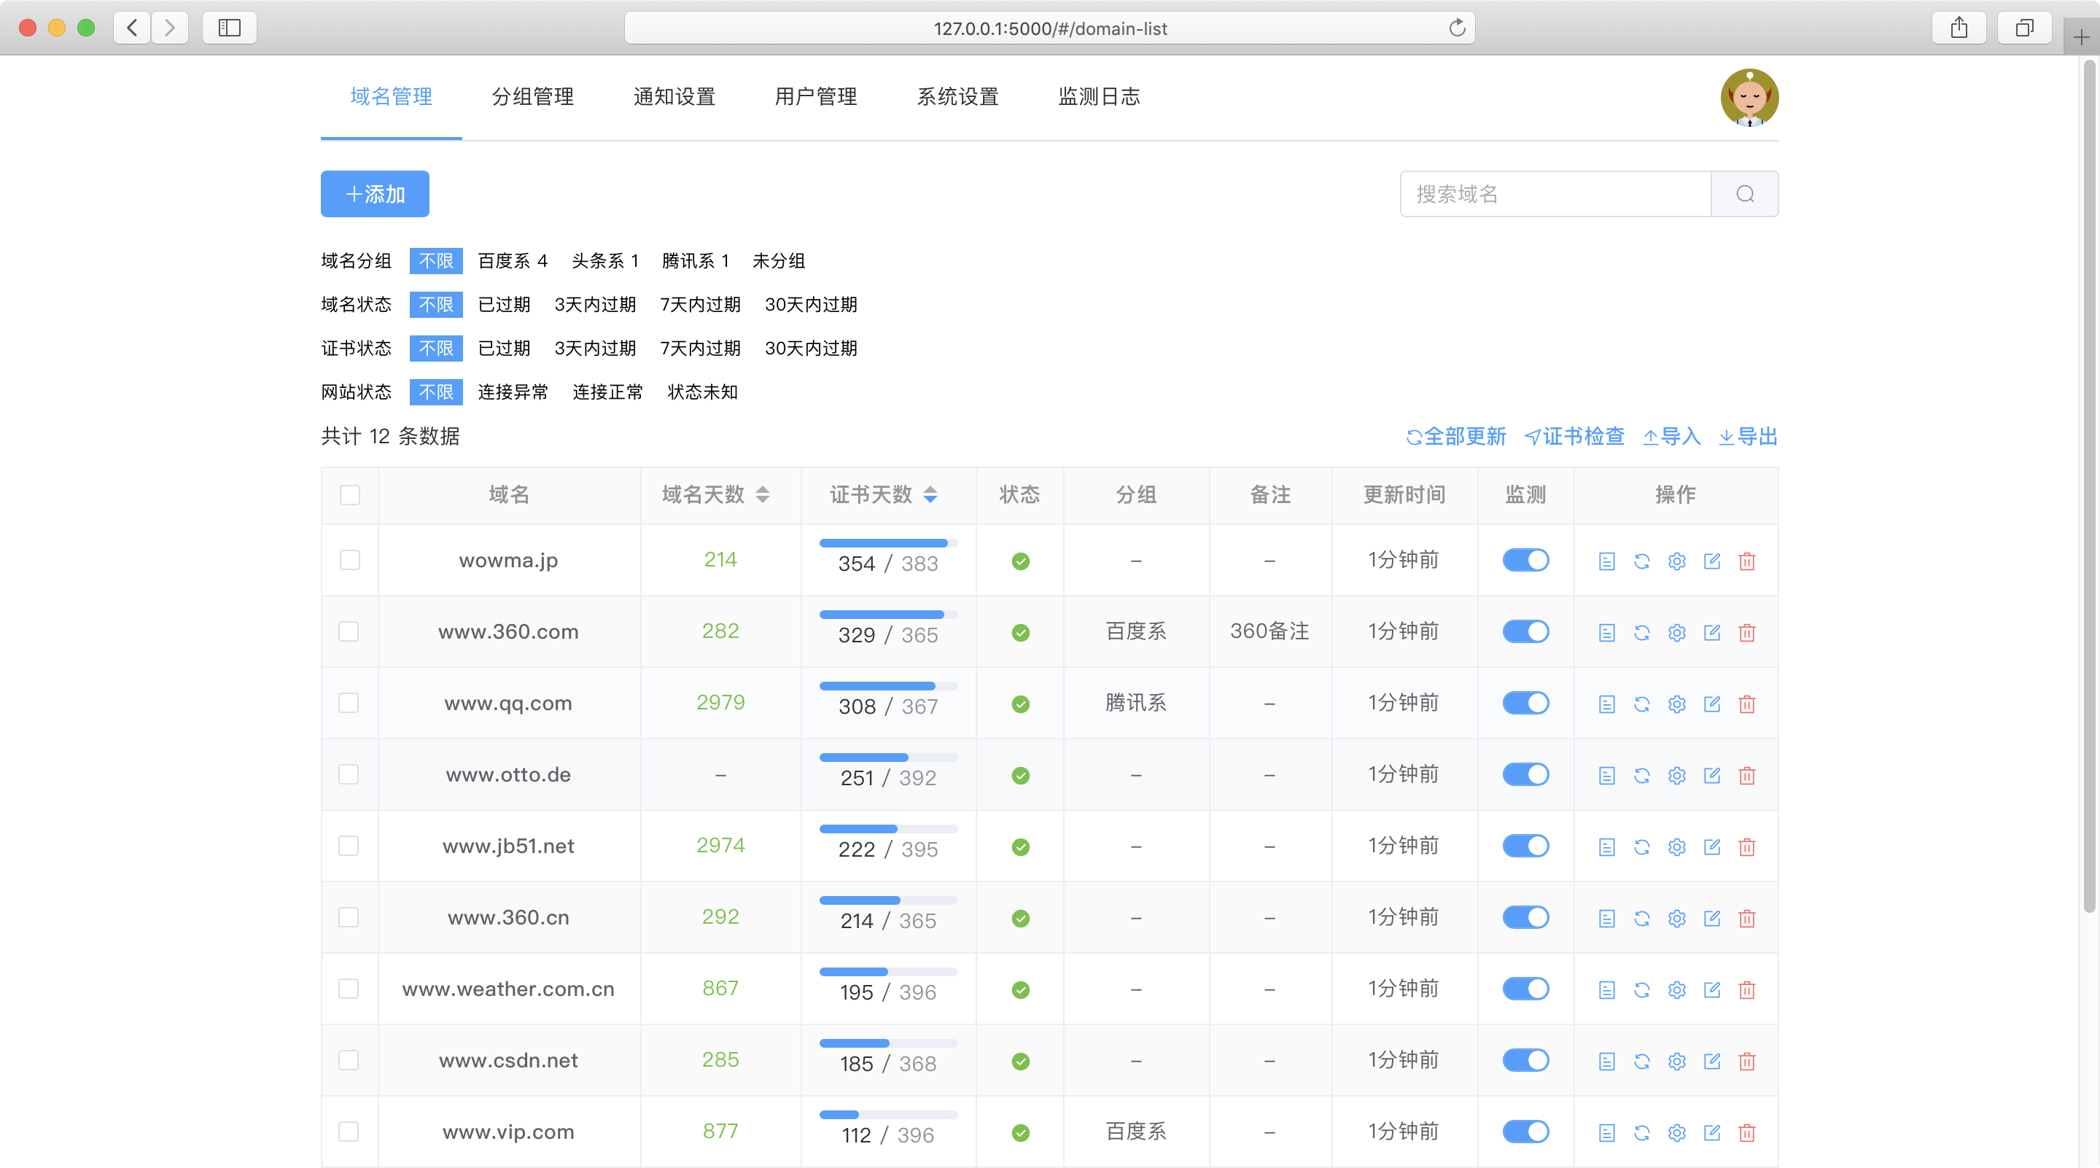This screenshot has width=2100, height=1168.
Task: Toggle monitoring switch for www.vip.com
Action: [1525, 1132]
